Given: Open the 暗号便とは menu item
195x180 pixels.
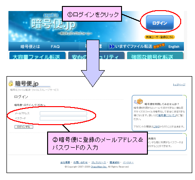Looking at the screenshot, I should click(x=30, y=47).
